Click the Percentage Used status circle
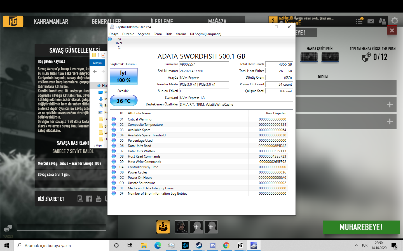The width and height of the screenshot is (403, 251). 114,140
